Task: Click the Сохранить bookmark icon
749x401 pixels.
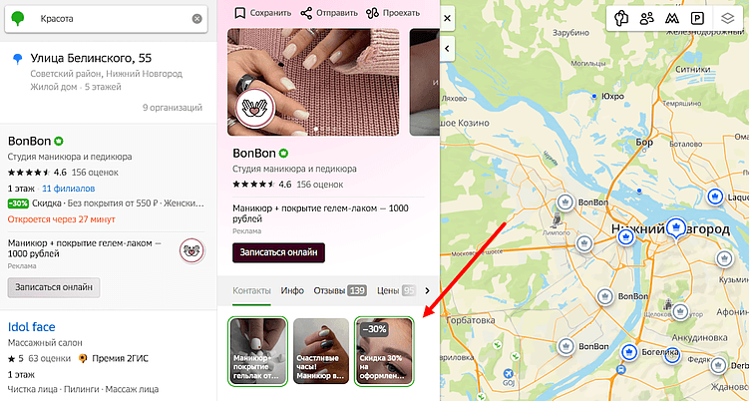Action: click(239, 13)
